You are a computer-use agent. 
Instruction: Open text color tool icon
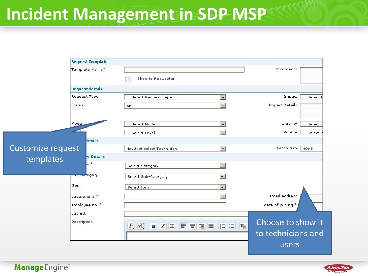click(243, 226)
